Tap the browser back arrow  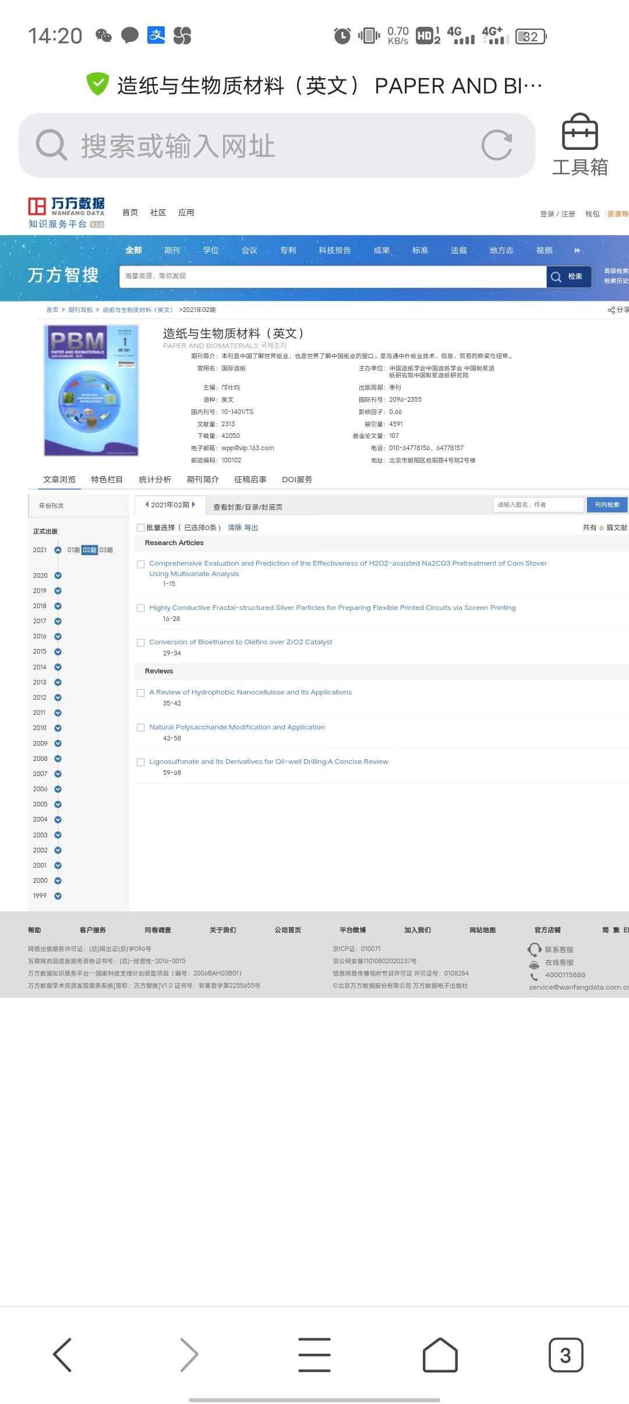point(62,1354)
